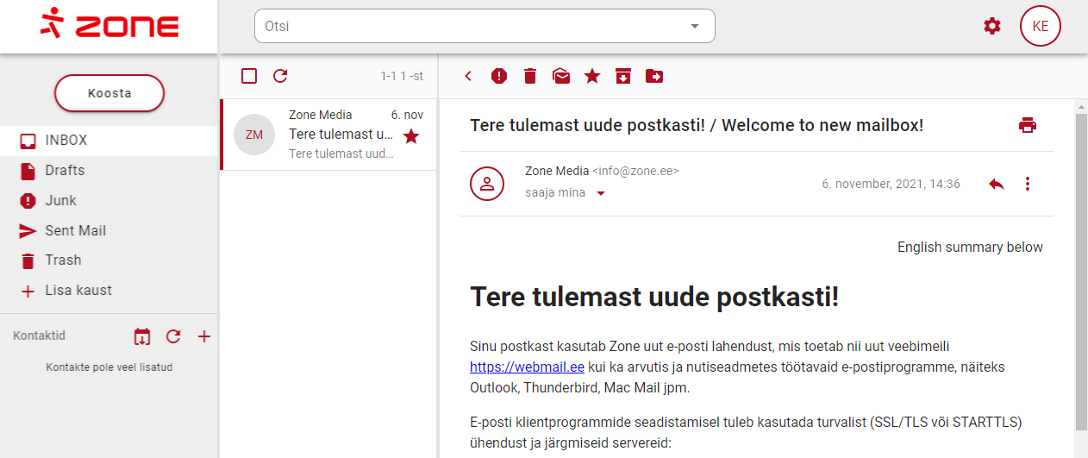The height and width of the screenshot is (458, 1088).
Task: Open the Sent Mail folder
Action: pyautogui.click(x=109, y=230)
